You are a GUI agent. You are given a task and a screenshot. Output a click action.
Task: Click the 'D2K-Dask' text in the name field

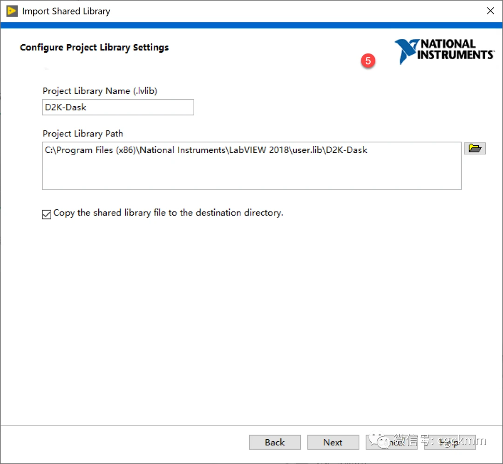pyautogui.click(x=66, y=107)
